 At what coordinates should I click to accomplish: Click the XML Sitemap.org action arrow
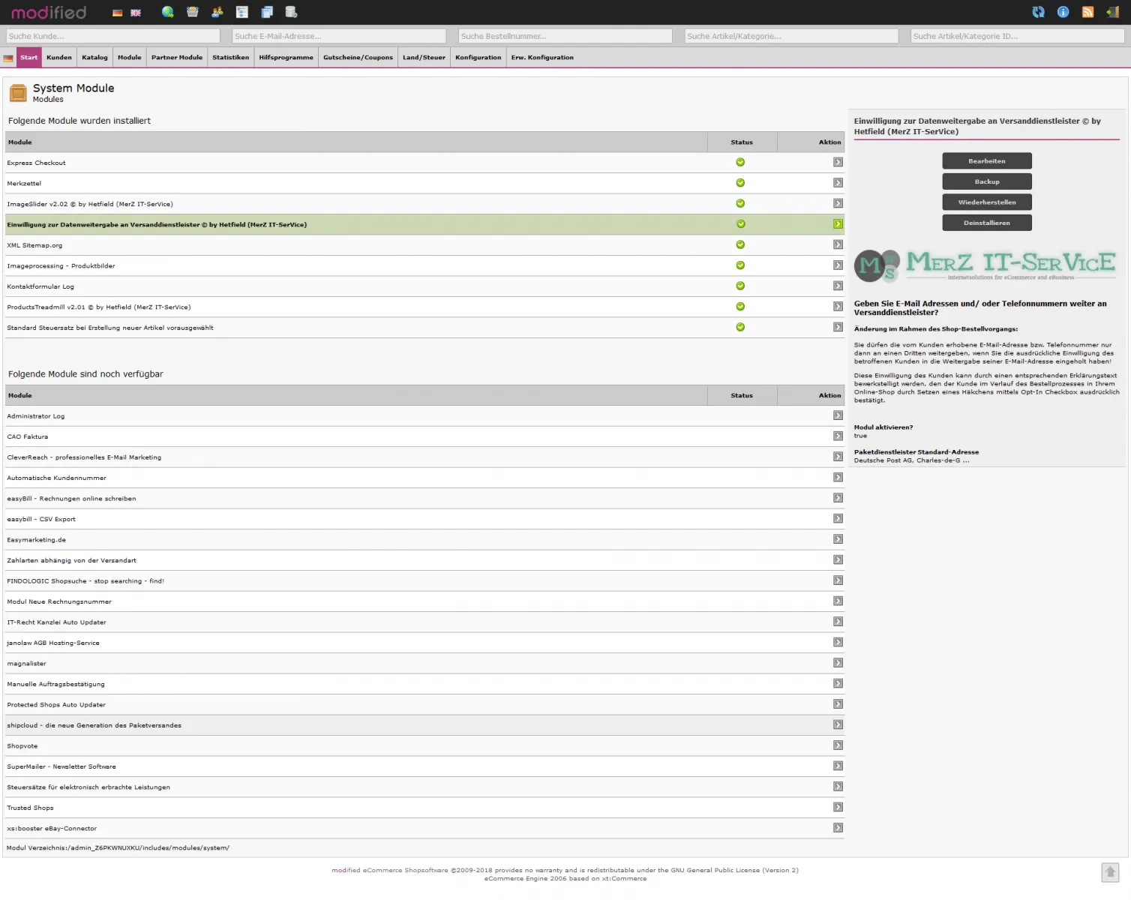click(838, 245)
